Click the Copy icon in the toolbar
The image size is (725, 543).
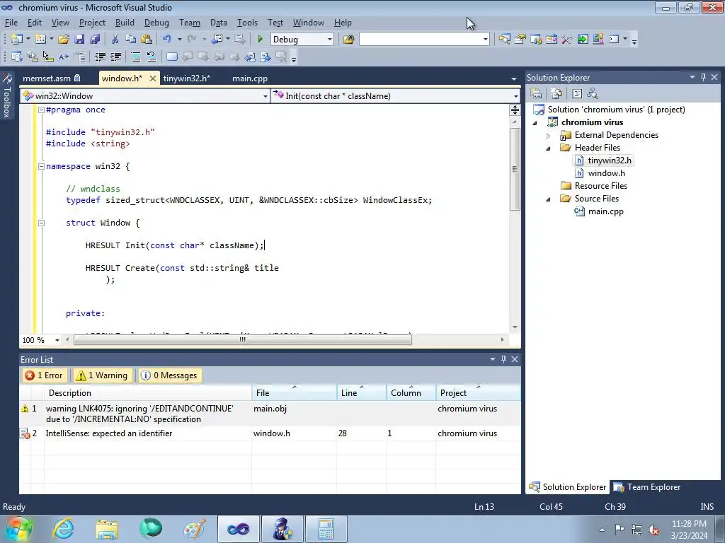click(x=131, y=40)
